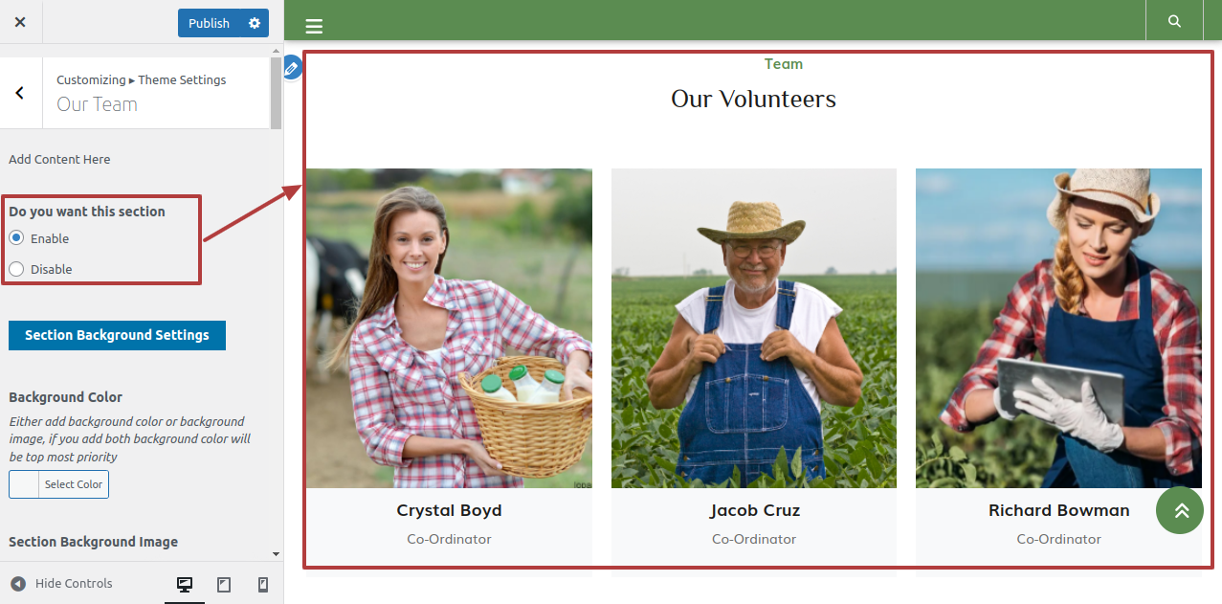Image resolution: width=1222 pixels, height=604 pixels.
Task: Open publish settings gear icon
Action: point(254,23)
